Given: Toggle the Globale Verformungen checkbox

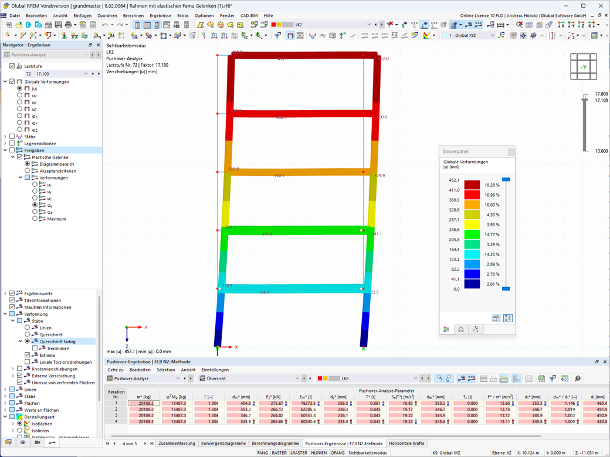Looking at the screenshot, I should 12,81.
